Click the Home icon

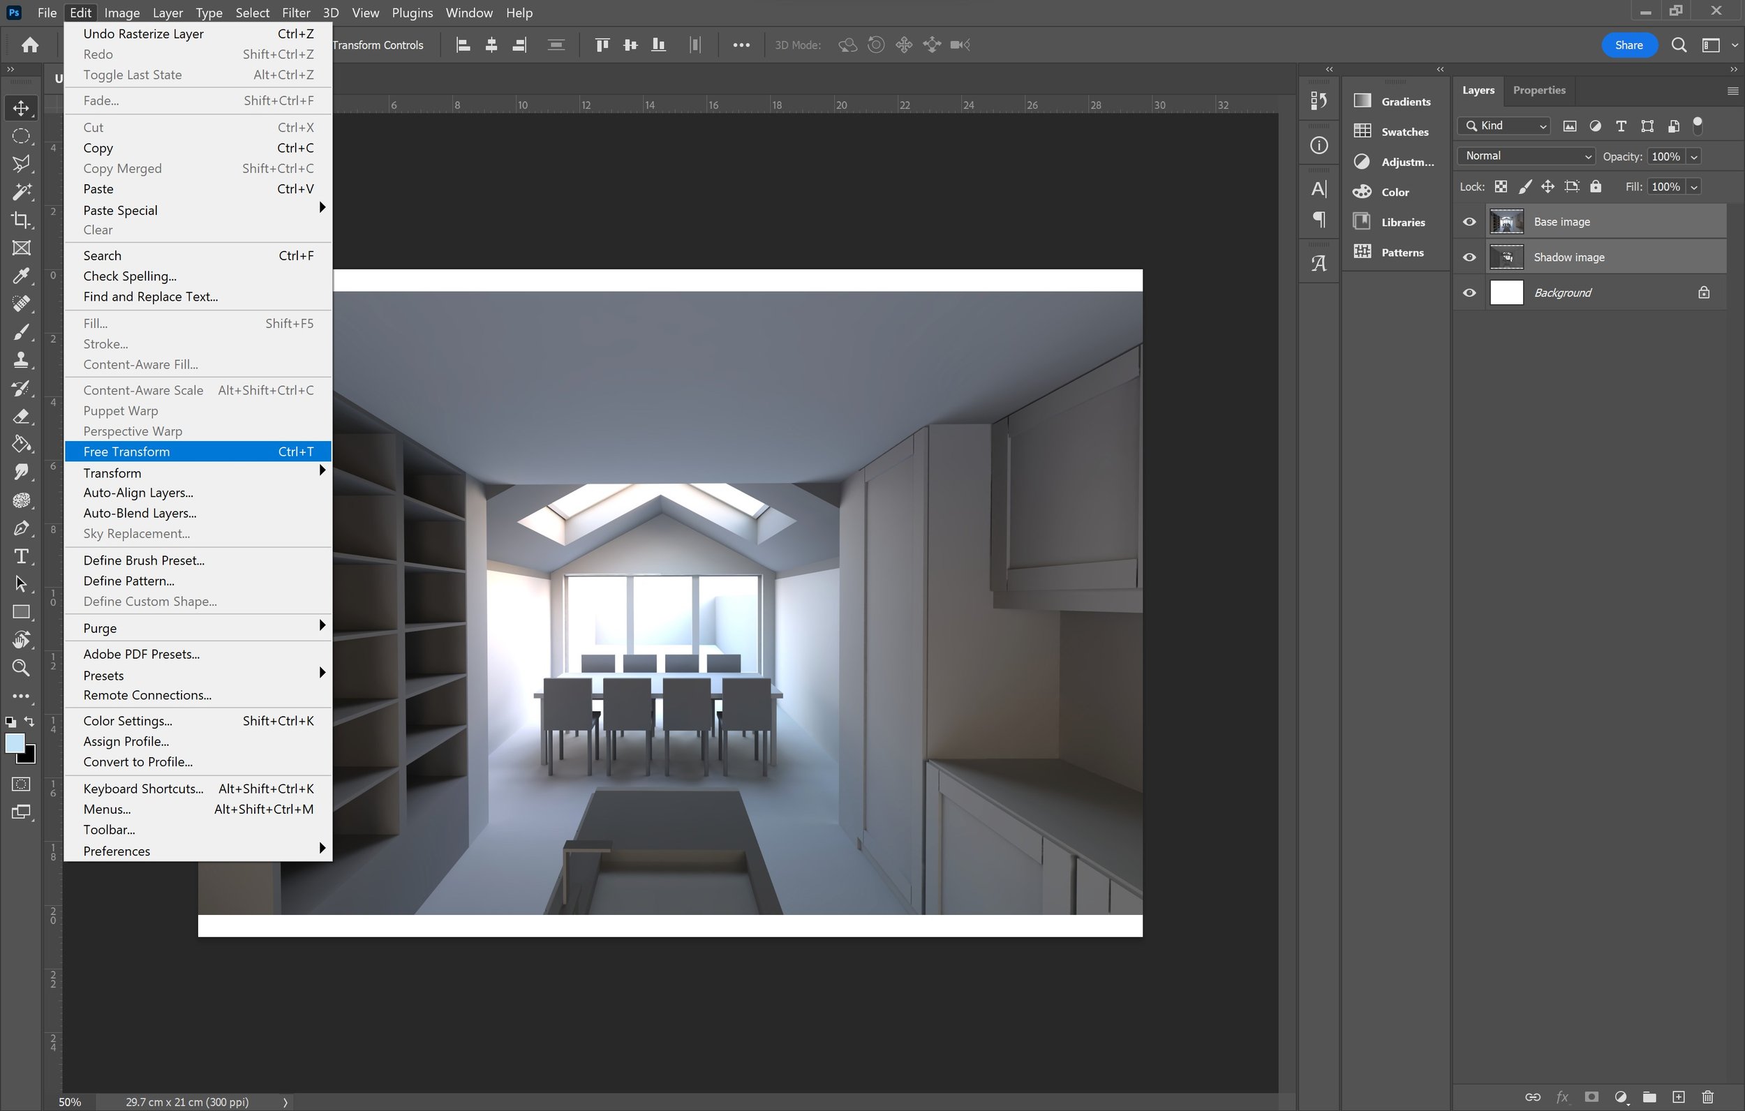30,45
